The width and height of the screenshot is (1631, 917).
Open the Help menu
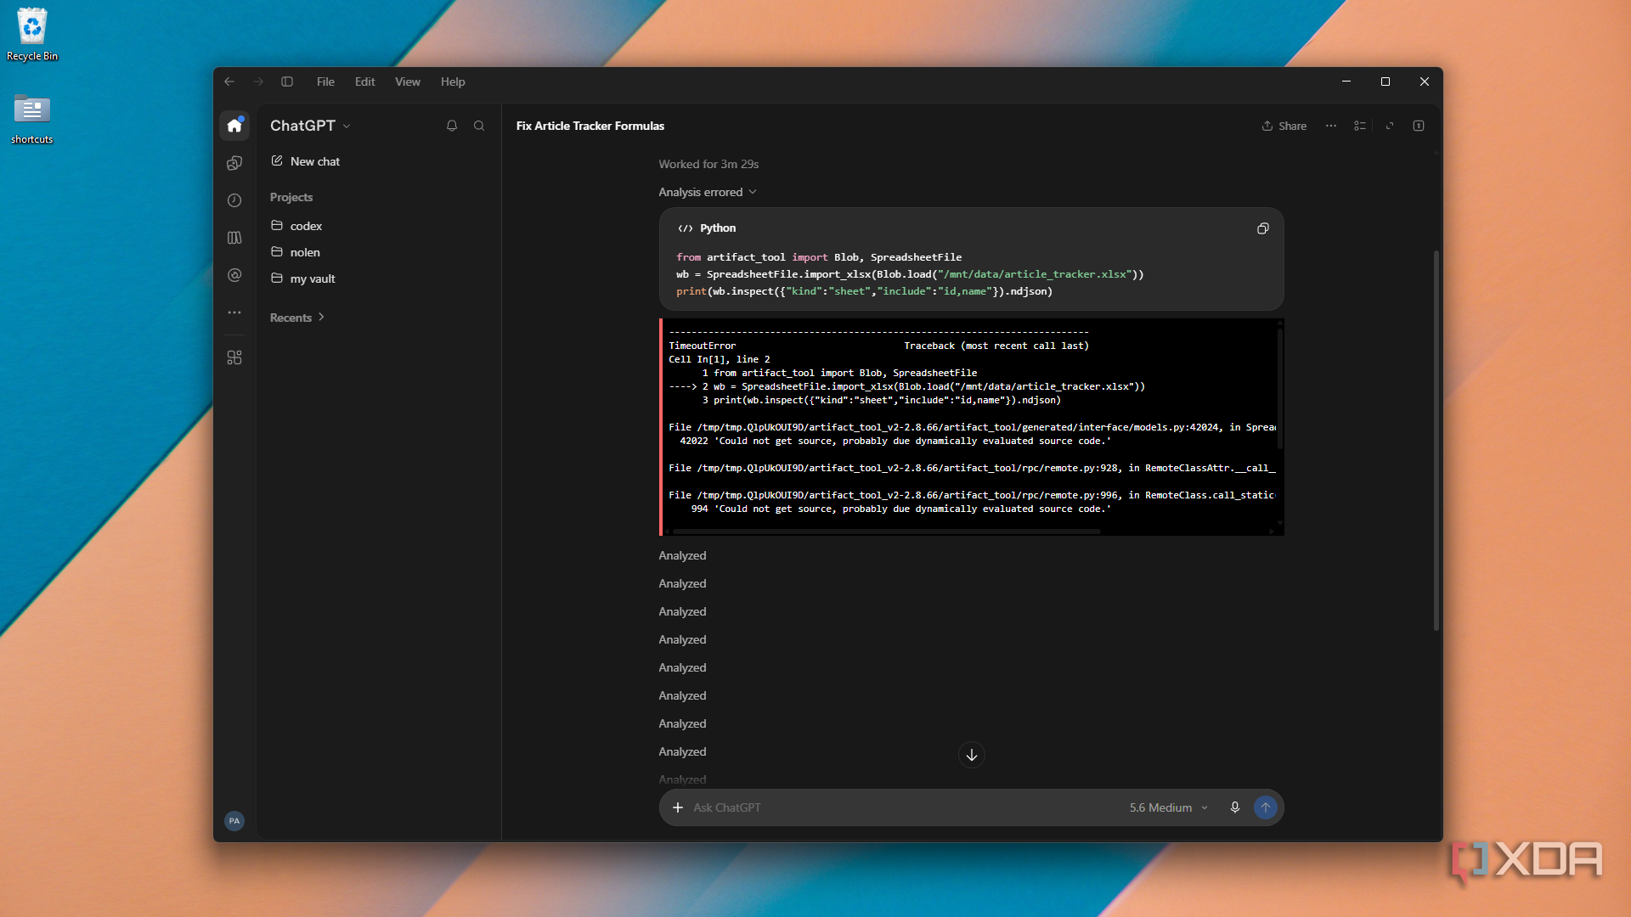(453, 82)
